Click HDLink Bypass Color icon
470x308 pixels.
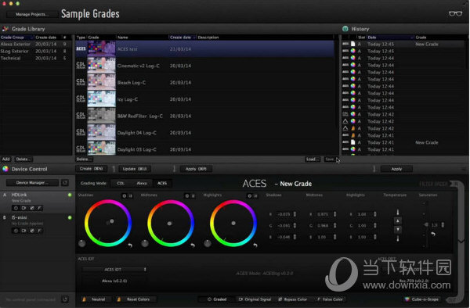(x=32, y=208)
